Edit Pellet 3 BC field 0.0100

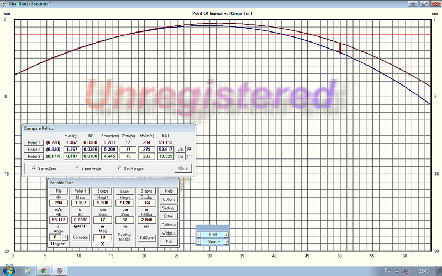[91, 156]
